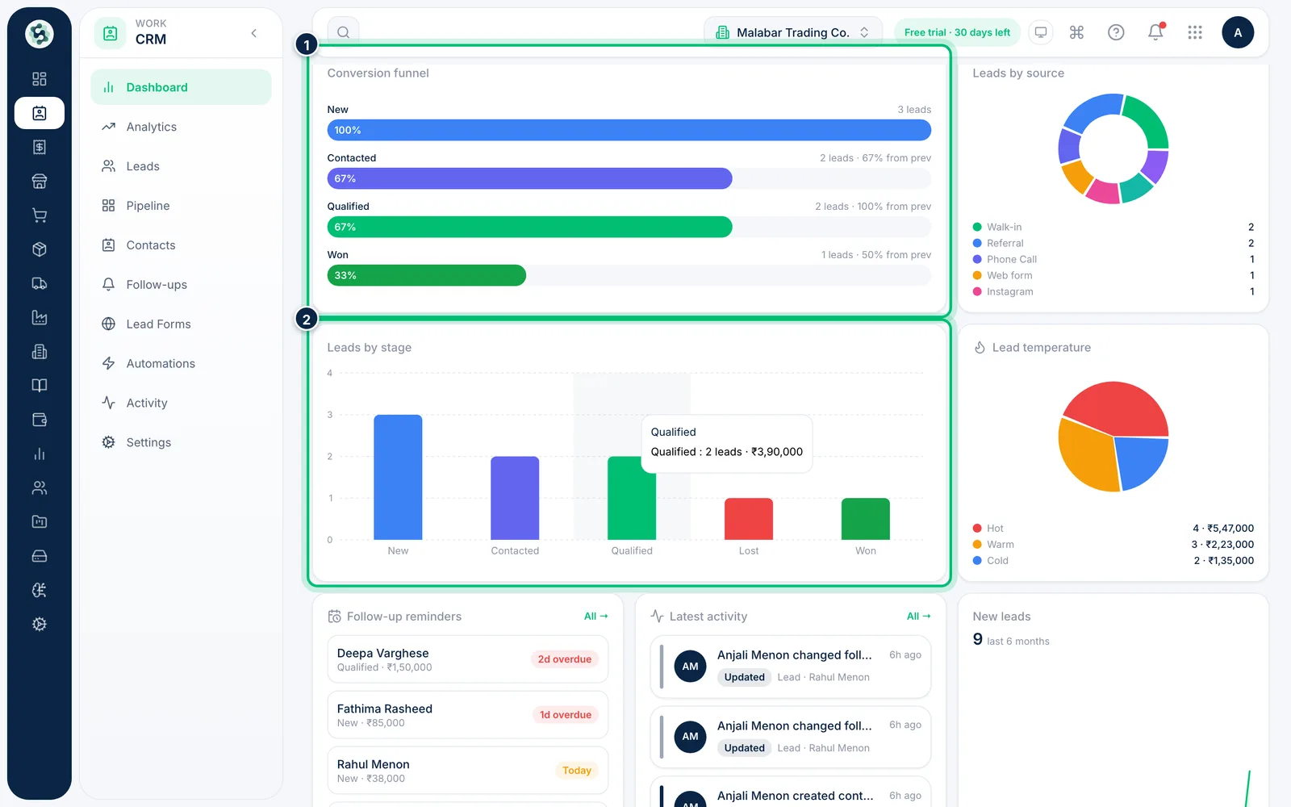Screen dimensions: 1291x807
Task: Open Settings in CRM menu
Action: 181,443
